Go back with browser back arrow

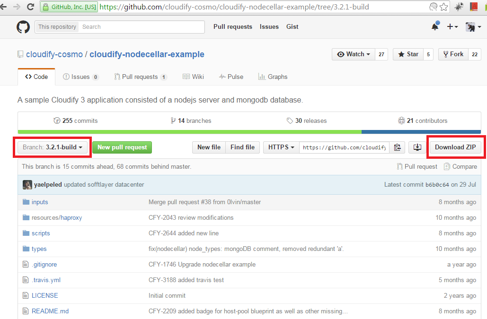(3, 7)
